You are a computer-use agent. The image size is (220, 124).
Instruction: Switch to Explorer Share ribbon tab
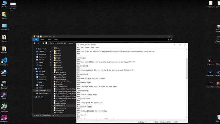(49, 40)
